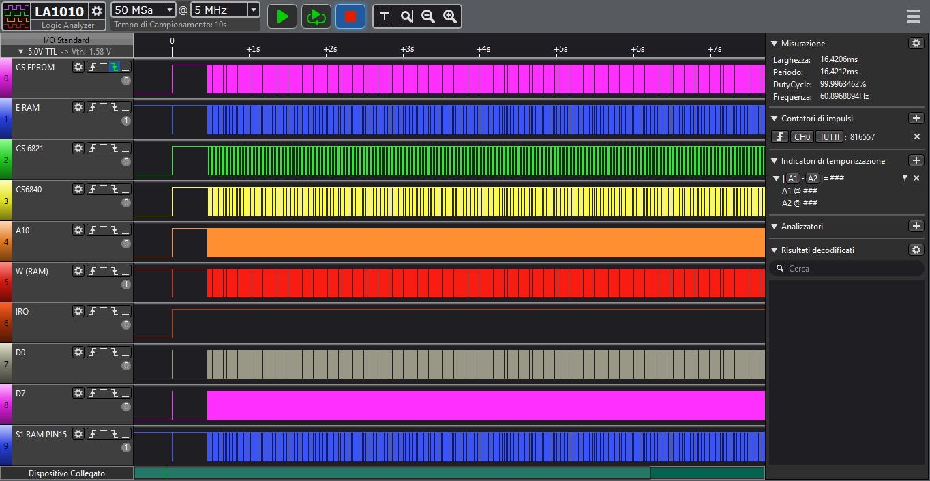
Task: Open Misurazione settings gear
Action: (916, 43)
